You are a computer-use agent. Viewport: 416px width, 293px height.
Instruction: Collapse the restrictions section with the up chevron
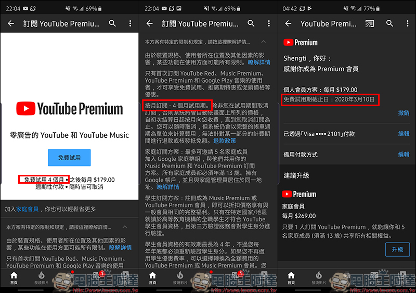[263, 41]
